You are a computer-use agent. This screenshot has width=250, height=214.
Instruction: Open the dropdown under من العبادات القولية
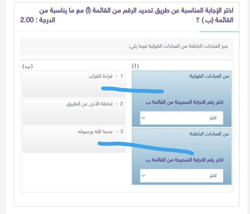coord(181,118)
